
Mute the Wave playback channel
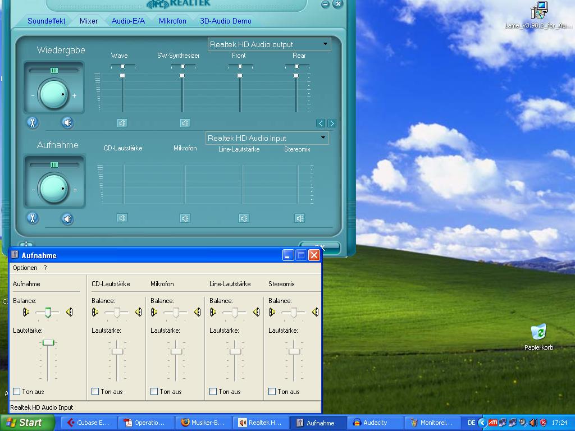coord(122,123)
